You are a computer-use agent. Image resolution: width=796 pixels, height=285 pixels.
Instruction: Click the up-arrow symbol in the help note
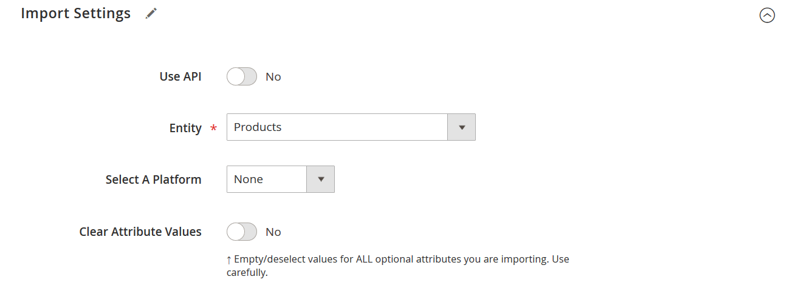coord(229,260)
